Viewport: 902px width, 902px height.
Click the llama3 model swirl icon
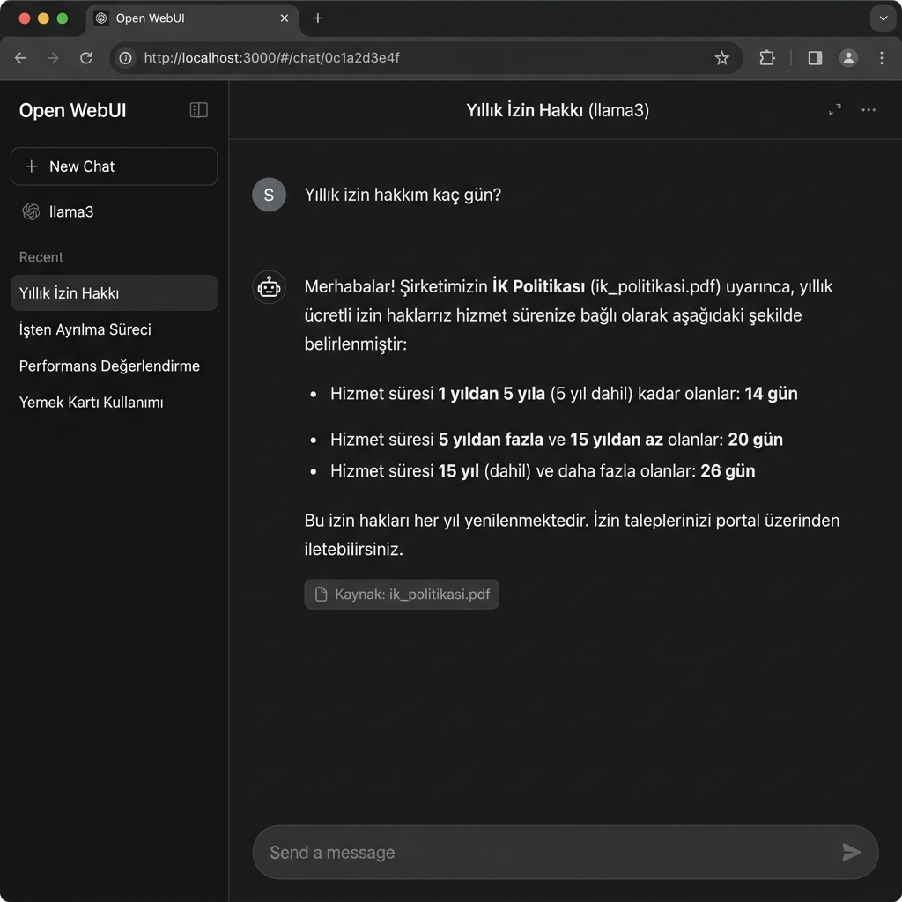31,211
